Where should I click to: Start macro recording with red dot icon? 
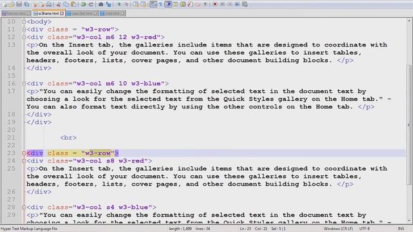[215, 5]
